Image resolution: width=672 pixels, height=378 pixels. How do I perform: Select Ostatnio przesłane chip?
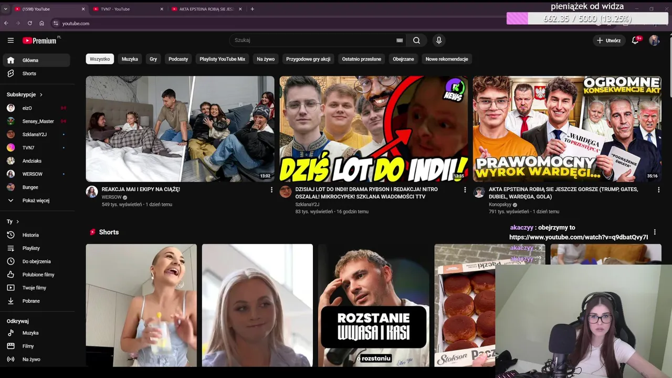[362, 59]
